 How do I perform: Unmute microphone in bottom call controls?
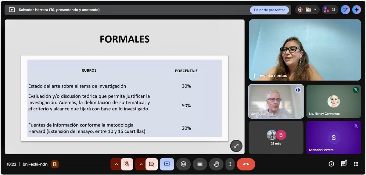tap(127, 164)
